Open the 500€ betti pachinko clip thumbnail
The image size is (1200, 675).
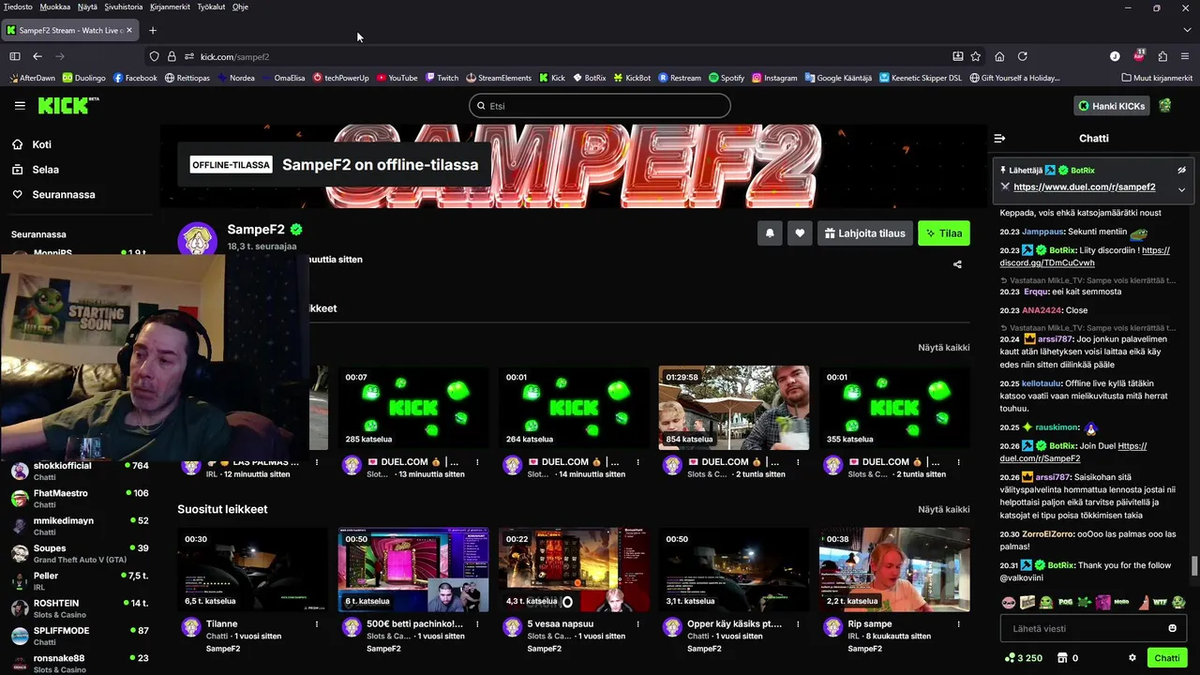413,569
